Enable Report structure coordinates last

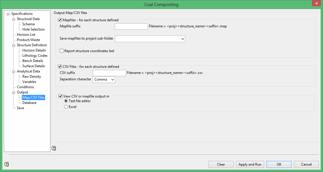pos(62,51)
